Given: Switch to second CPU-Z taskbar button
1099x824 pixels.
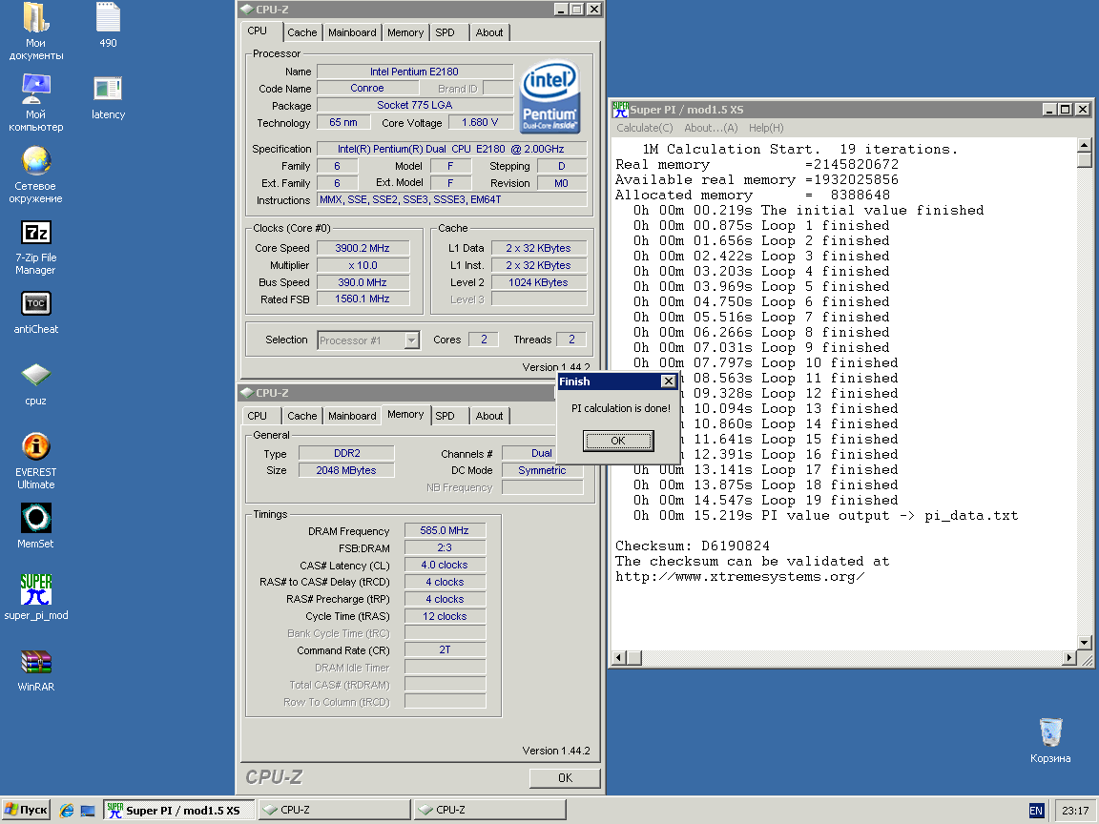Looking at the screenshot, I should click(x=490, y=810).
